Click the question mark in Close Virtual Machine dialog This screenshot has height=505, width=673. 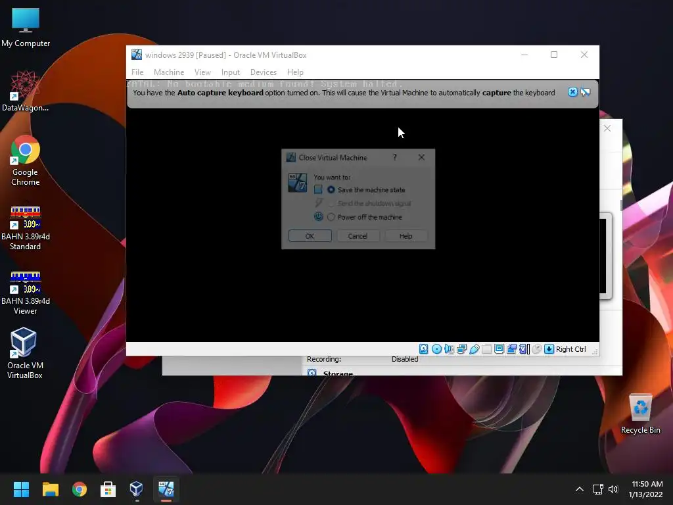coord(395,158)
